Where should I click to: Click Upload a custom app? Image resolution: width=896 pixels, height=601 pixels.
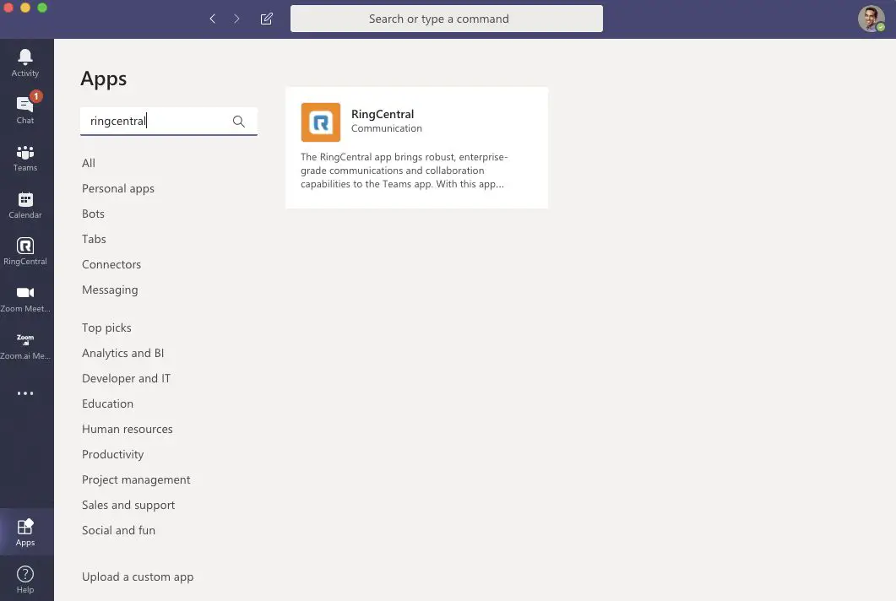(138, 577)
